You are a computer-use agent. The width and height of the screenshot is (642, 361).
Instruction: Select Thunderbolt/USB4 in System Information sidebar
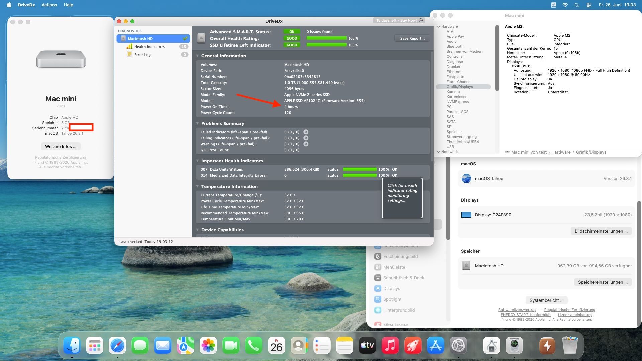[x=462, y=142]
